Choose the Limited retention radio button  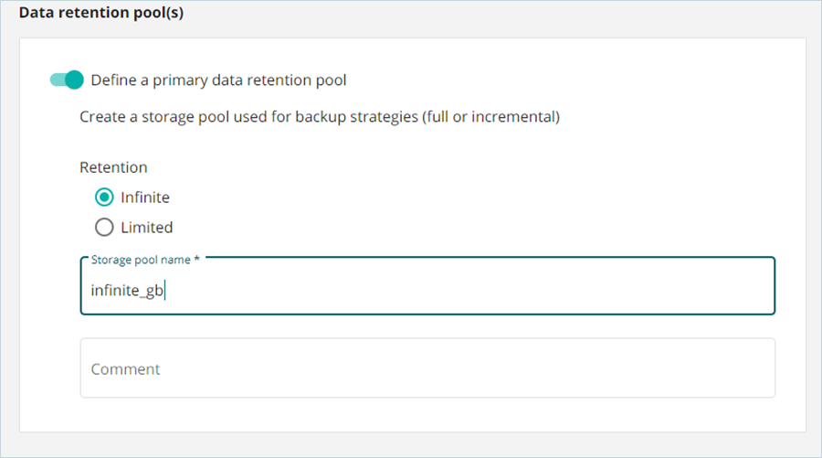pos(104,227)
